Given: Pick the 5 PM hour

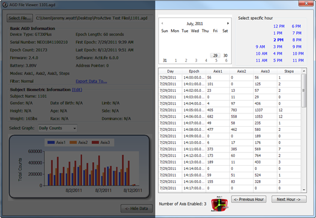Looking at the screenshot, I should tap(278, 61).
